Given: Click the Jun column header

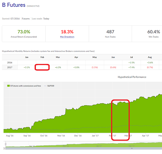Looking at the screenshot, I should coord(113,57).
